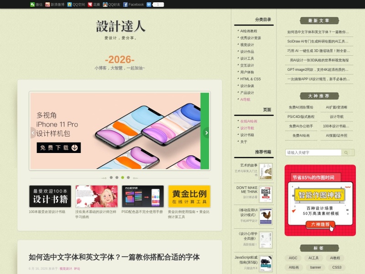Select the CSS3 tag
365x274 pixels.
337,267
